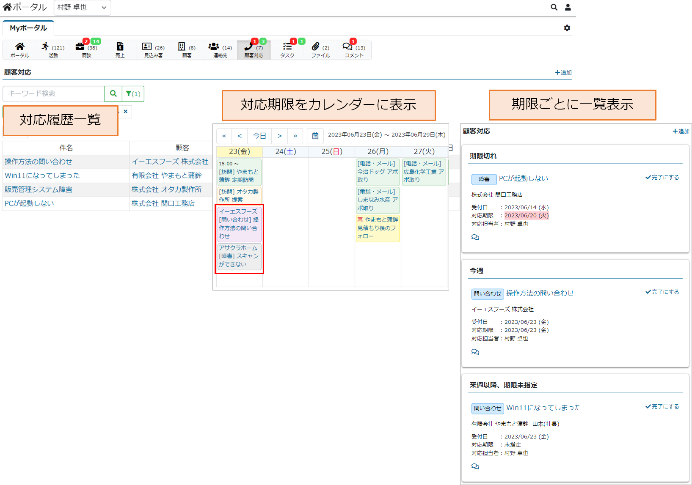Mark Win11になってしまった card as 完了にする

tap(662, 407)
